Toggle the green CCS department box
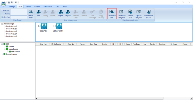Image resolution: width=193 pixels, height=100 pixels. click(4, 44)
